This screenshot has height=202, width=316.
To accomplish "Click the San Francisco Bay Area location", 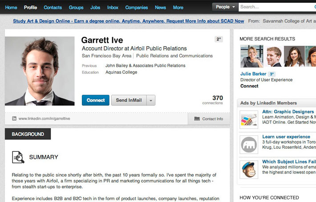I will click(107, 55).
